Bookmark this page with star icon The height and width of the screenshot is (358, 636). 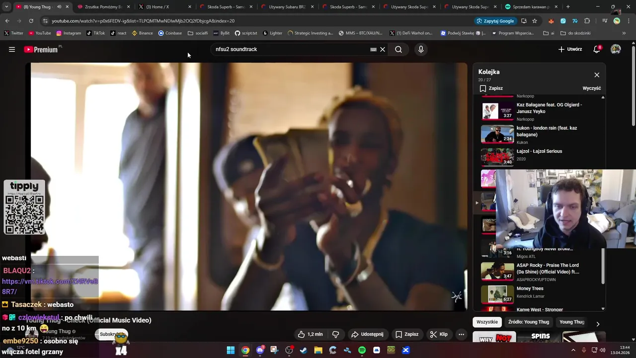tap(535, 21)
